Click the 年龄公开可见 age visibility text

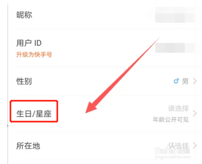click(171, 119)
